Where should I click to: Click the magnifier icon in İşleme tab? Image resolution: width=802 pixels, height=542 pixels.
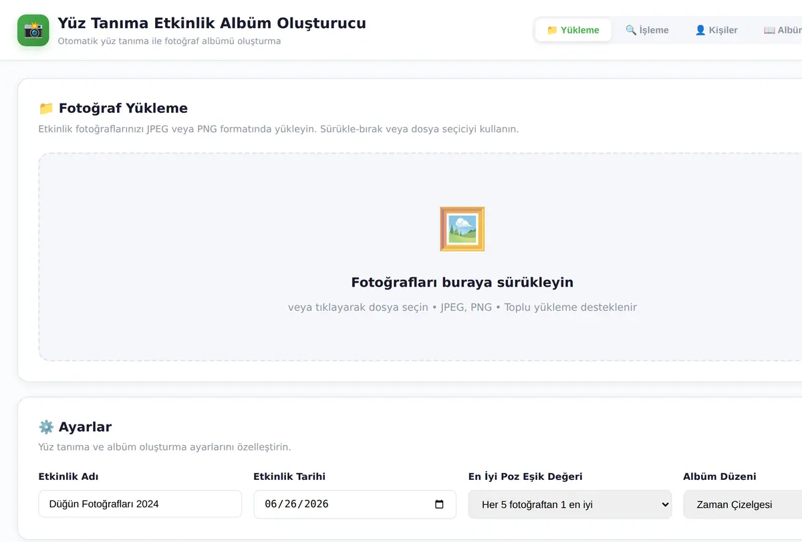pos(631,30)
